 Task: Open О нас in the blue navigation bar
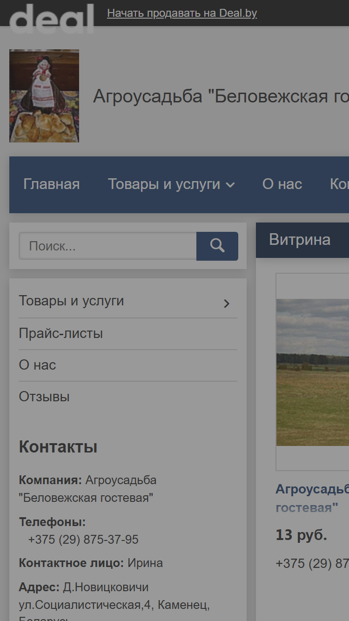(x=282, y=184)
